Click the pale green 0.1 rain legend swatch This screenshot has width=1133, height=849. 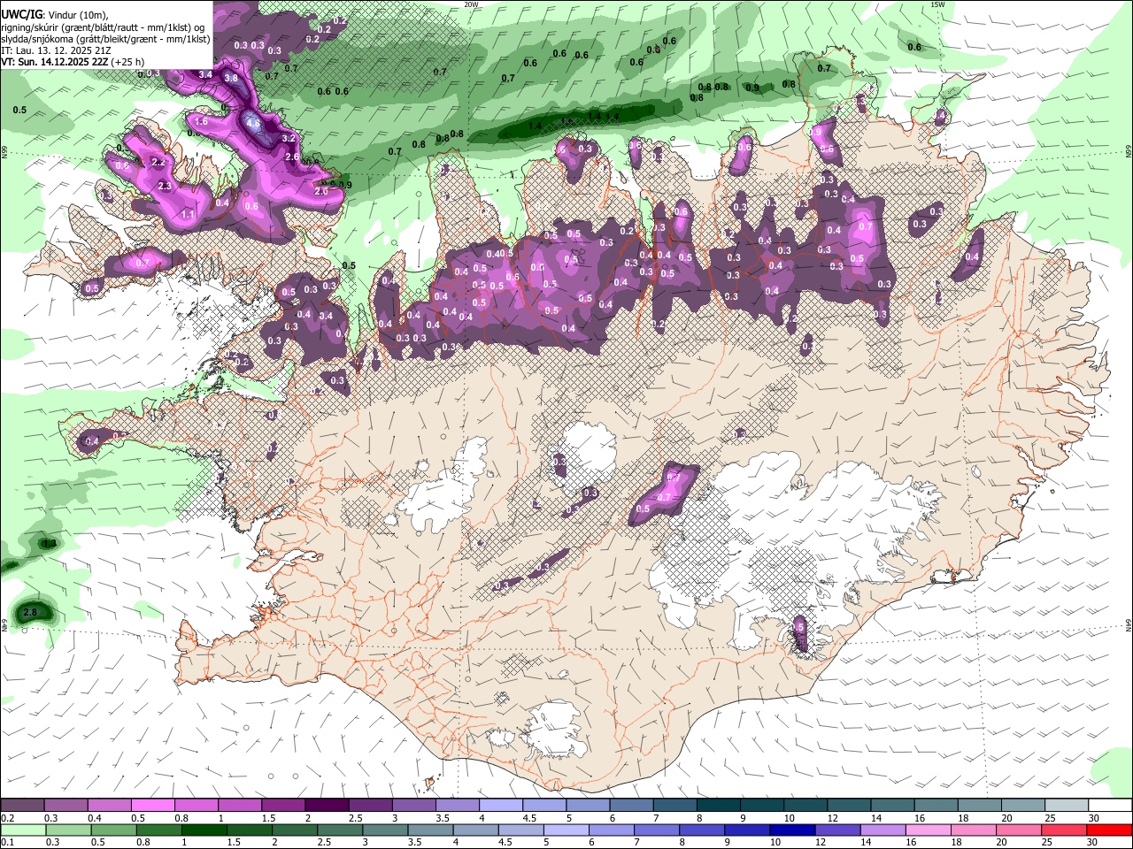[24, 830]
